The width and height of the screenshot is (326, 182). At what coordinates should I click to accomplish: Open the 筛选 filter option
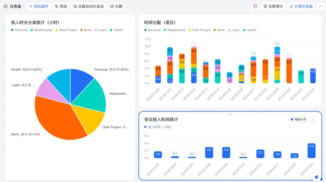tap(61, 6)
